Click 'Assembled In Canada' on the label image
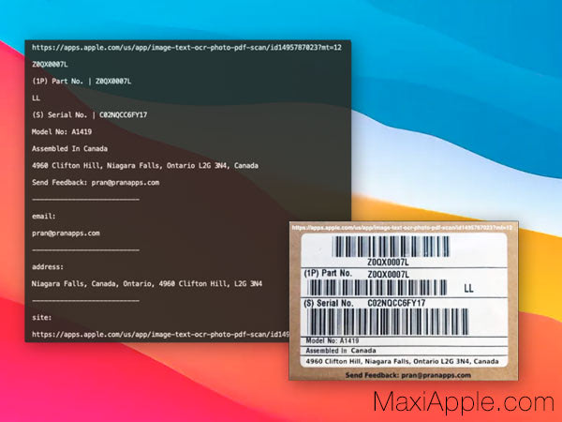Image resolution: width=562 pixels, height=422 pixels. (341, 351)
